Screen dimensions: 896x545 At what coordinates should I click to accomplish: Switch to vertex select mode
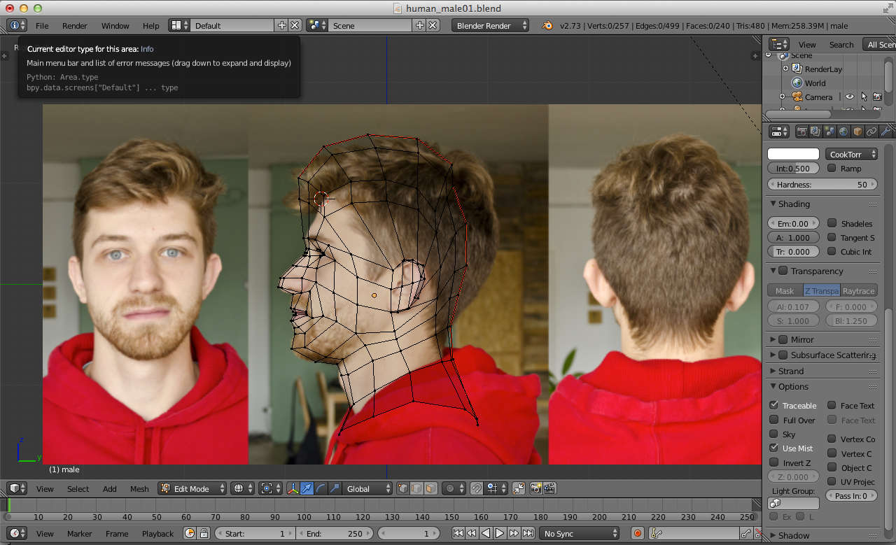(x=403, y=488)
